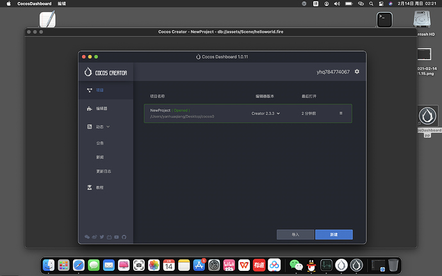The width and height of the screenshot is (442, 276).
Task: Open the YouTube social link icon
Action: 117,237
